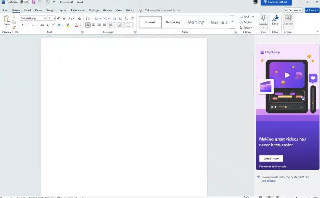Turn on the AutoSave switch
Screen dimensions: 320x198
[24, 2]
